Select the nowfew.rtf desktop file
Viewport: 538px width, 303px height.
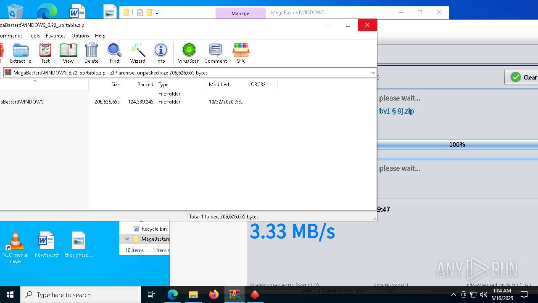(x=47, y=245)
